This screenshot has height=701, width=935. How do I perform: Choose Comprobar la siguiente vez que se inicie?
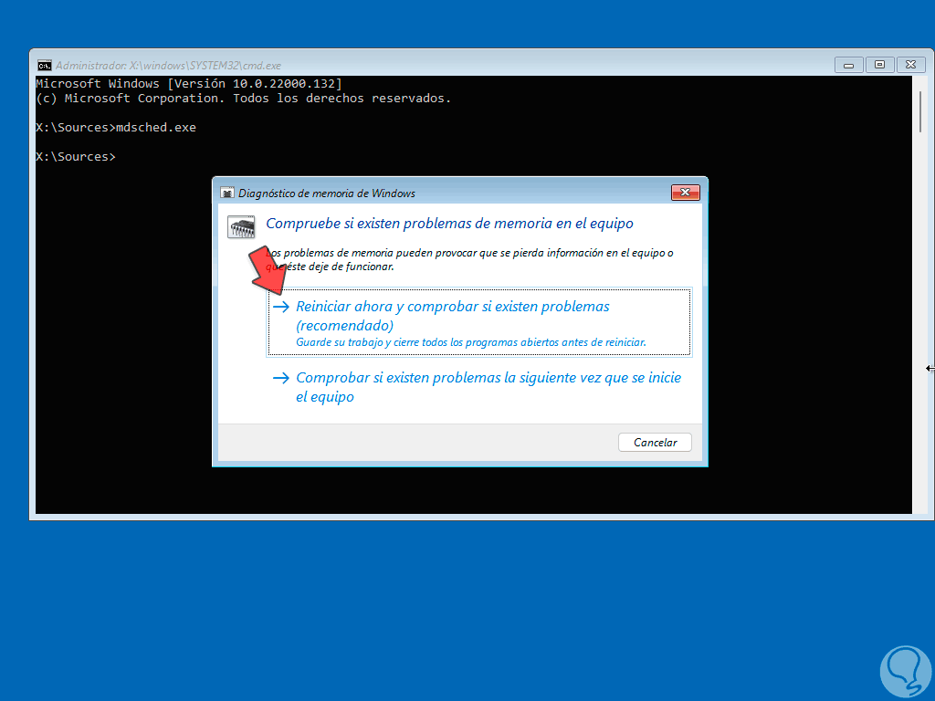click(477, 387)
